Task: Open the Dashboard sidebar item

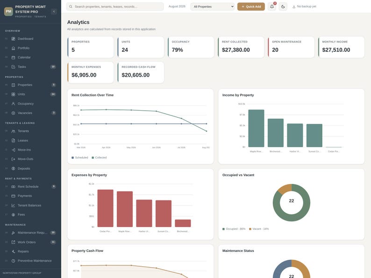Action: click(x=30, y=39)
